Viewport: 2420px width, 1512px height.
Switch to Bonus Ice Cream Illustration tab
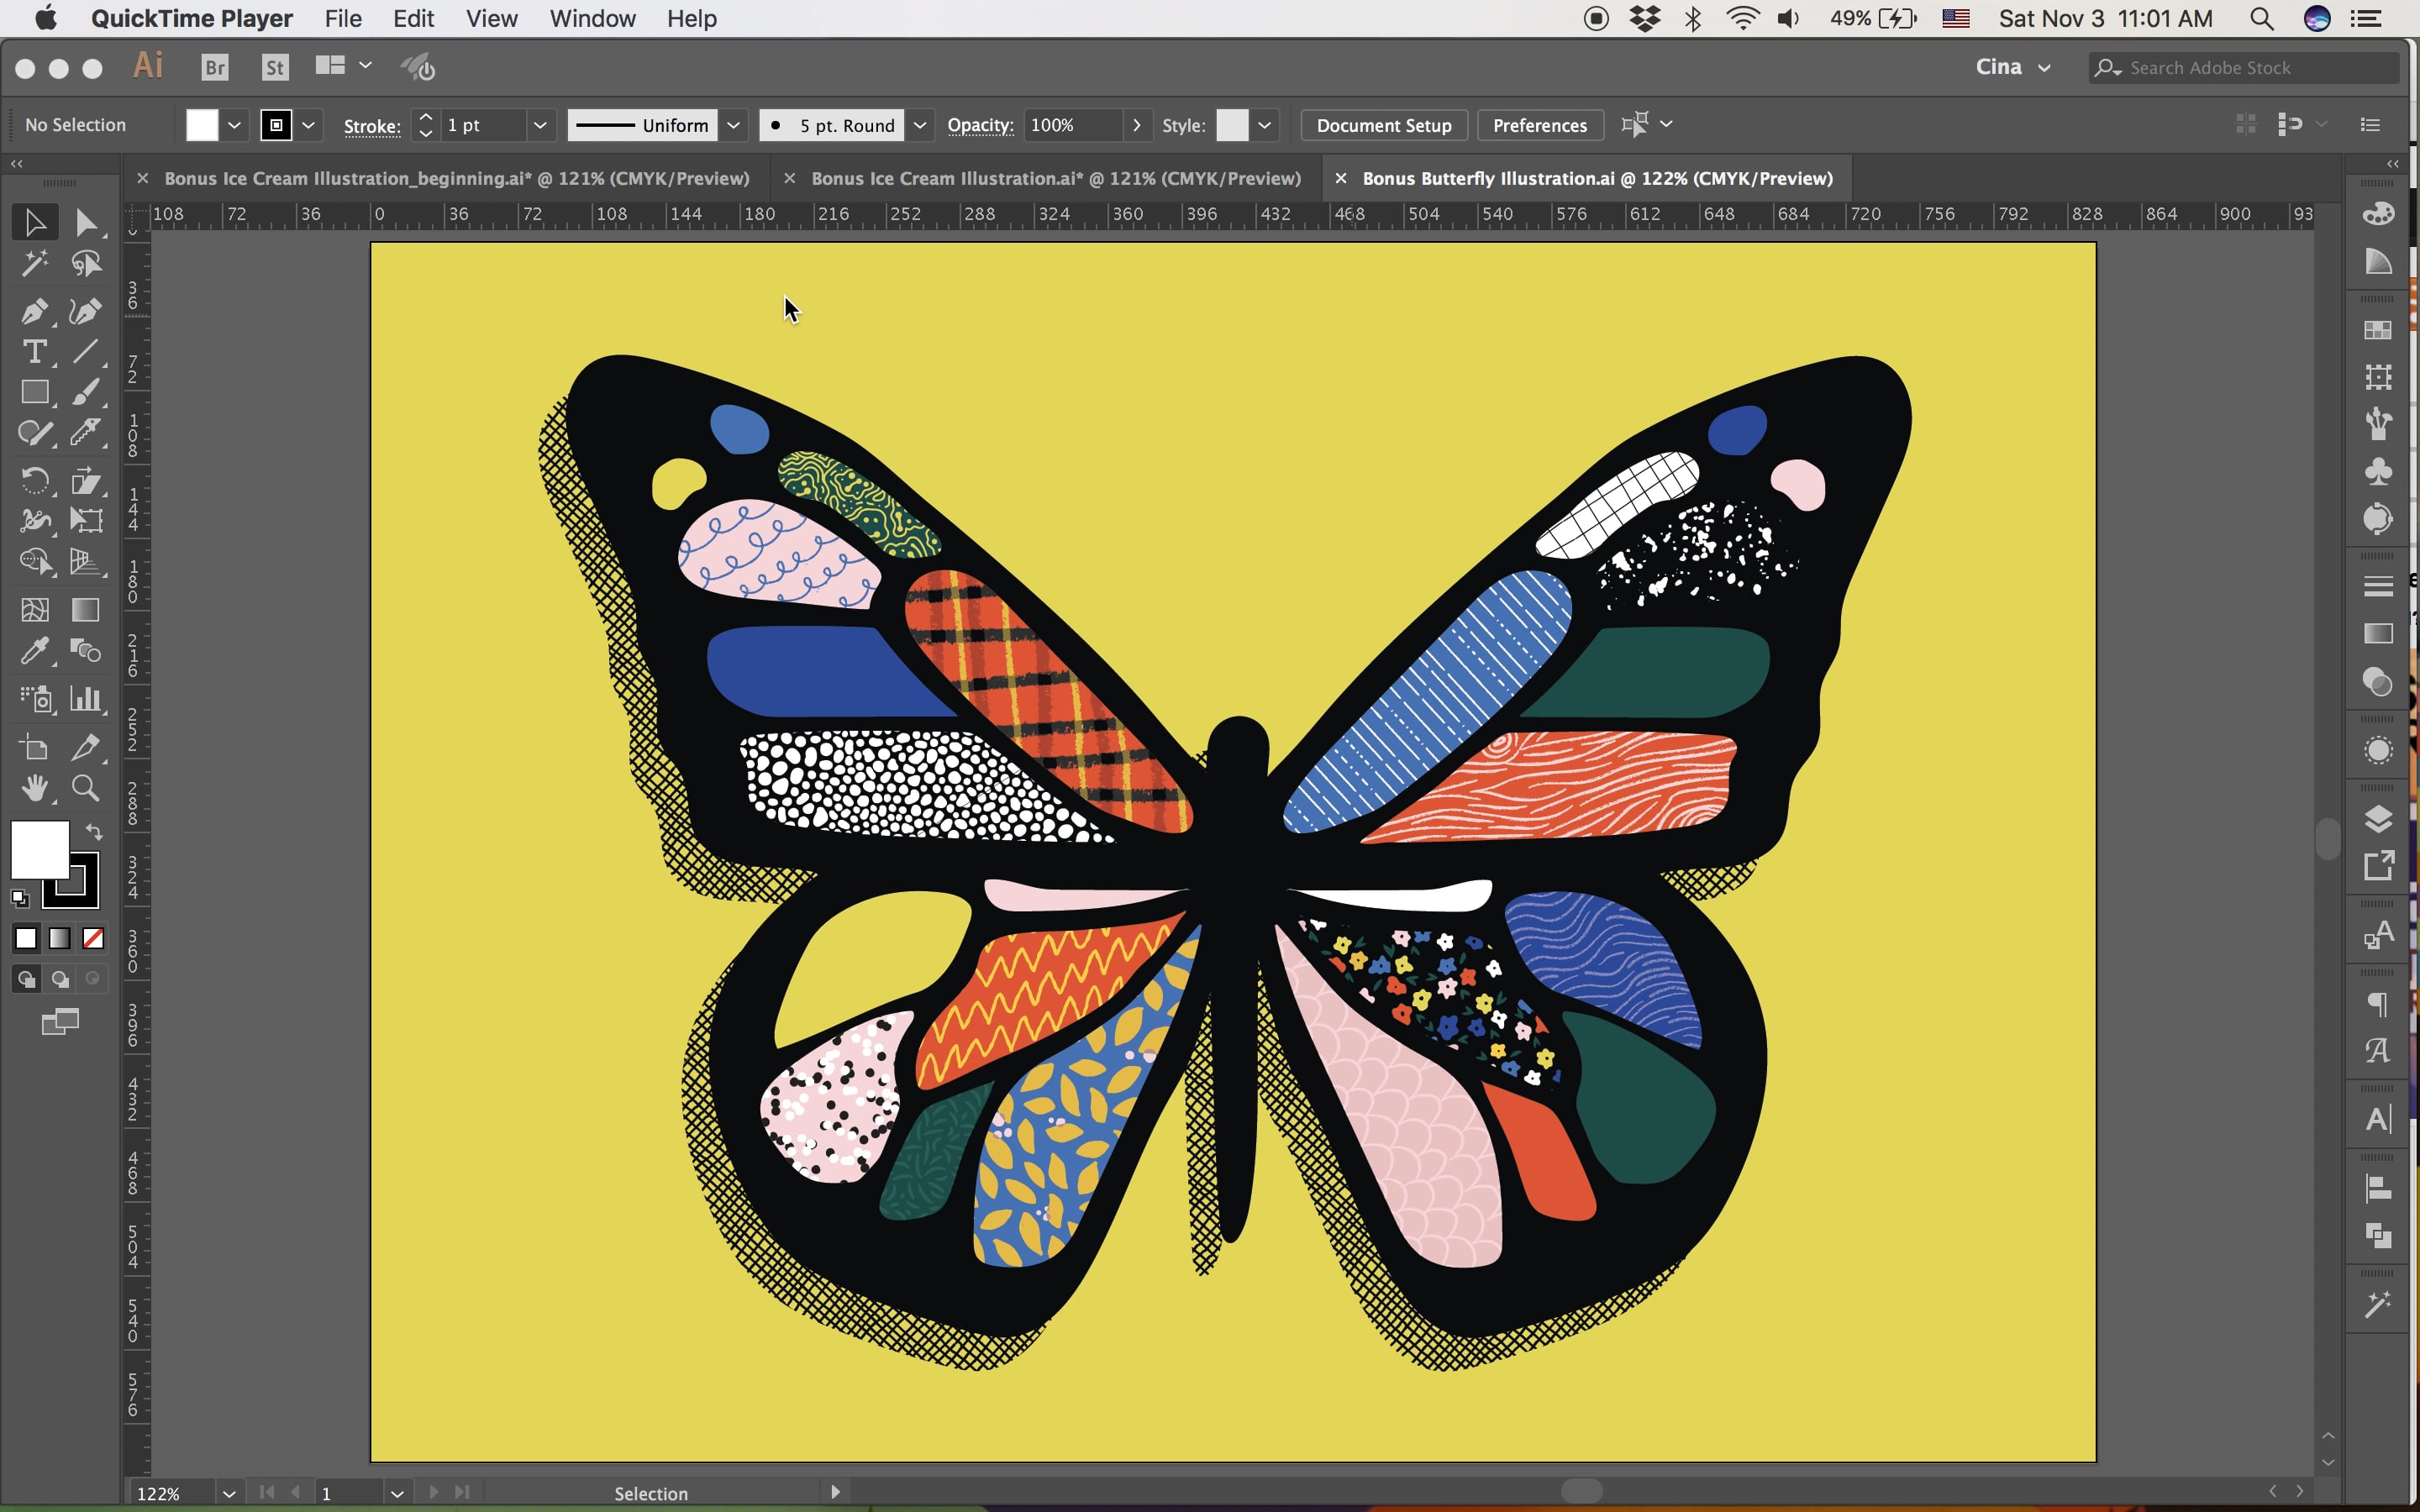coord(1054,178)
